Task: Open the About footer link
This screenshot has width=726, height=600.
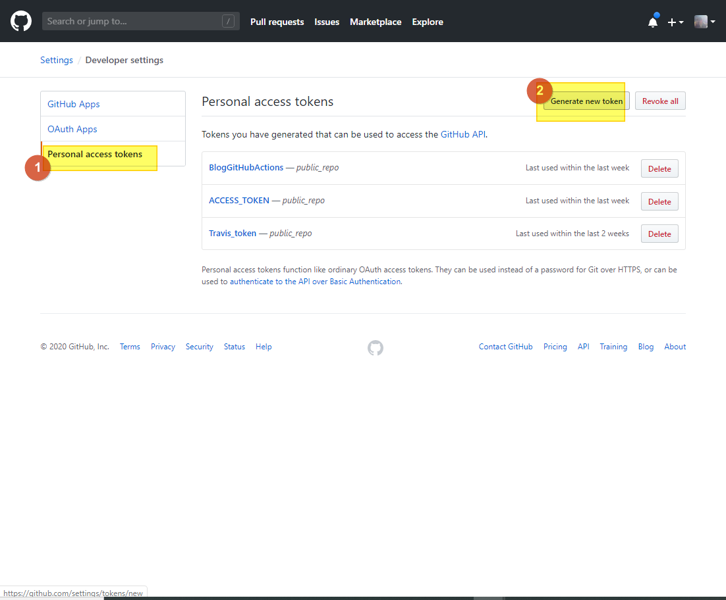Action: coord(675,347)
